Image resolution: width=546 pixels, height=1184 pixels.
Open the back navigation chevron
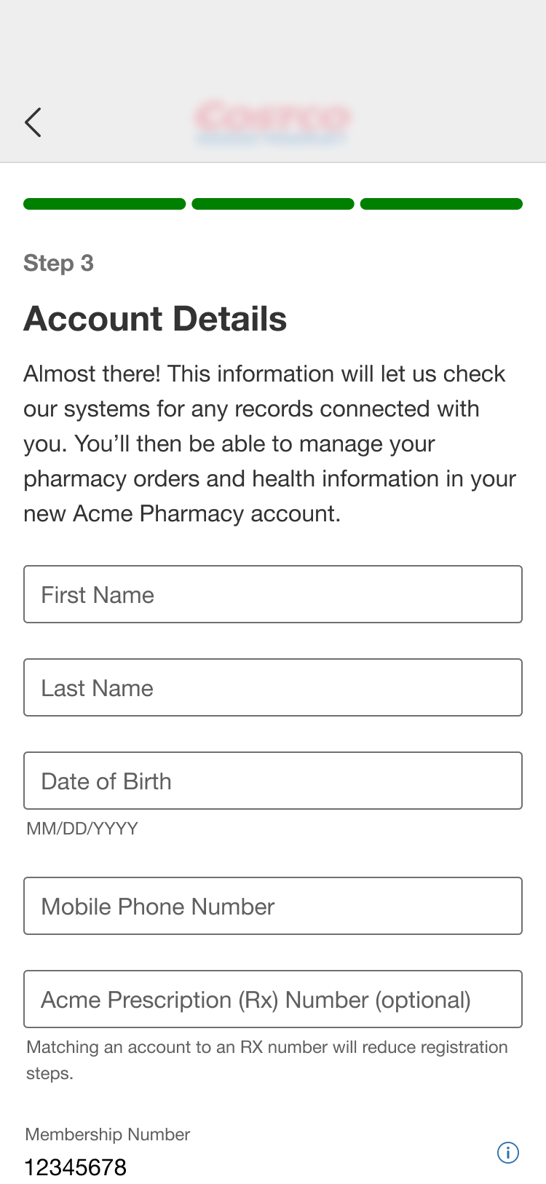[x=33, y=122]
